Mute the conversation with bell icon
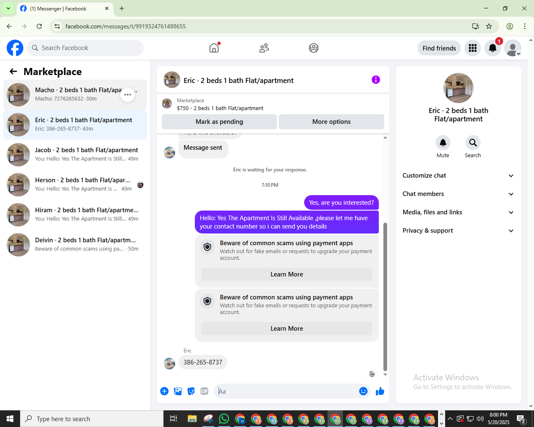Image resolution: width=534 pixels, height=427 pixels. tap(443, 143)
